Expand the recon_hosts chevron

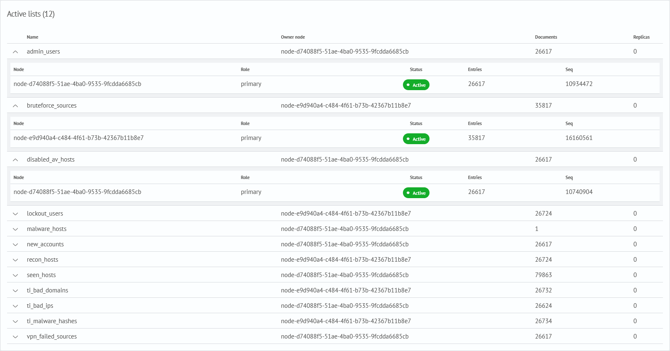15,260
